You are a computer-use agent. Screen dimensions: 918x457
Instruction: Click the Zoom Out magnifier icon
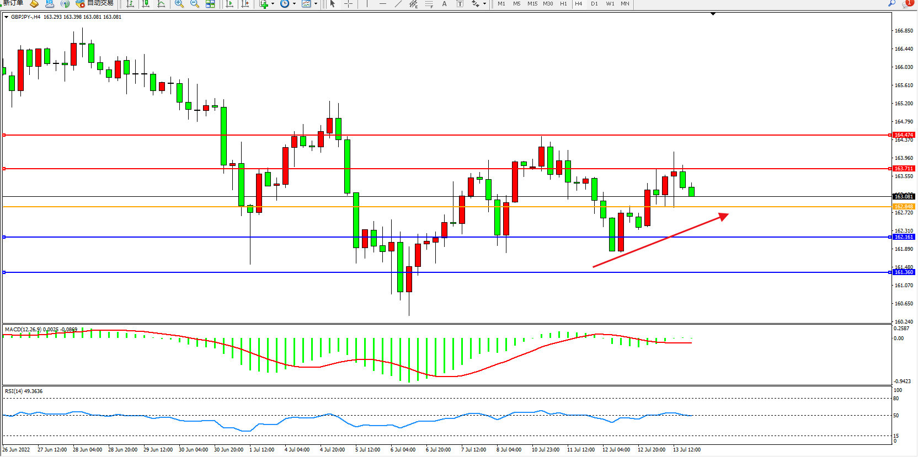click(194, 4)
